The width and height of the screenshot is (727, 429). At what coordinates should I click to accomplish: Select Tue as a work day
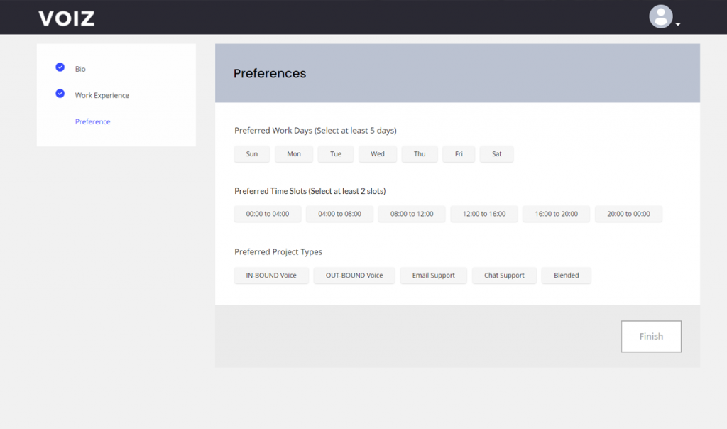[x=336, y=154]
